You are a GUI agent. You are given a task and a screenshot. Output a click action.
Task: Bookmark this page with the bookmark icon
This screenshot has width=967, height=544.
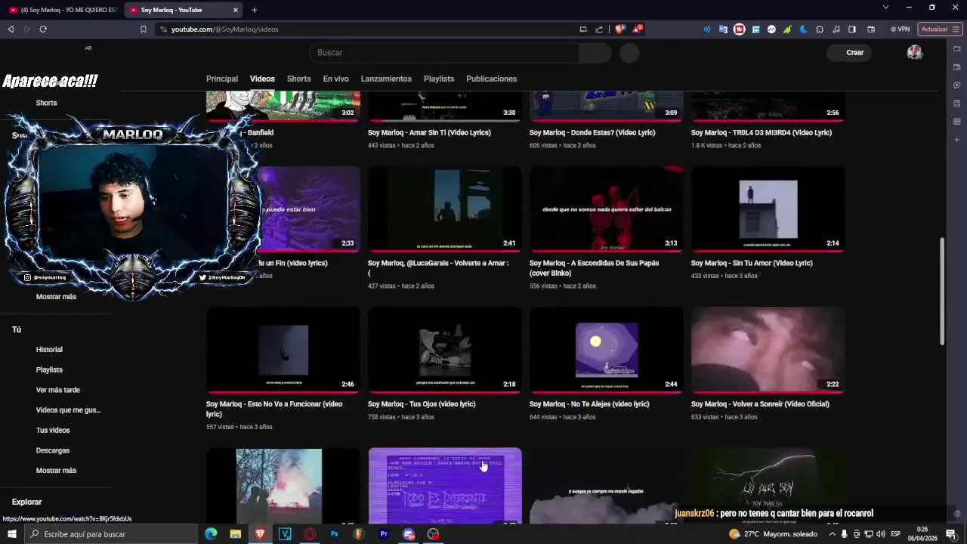click(x=144, y=29)
